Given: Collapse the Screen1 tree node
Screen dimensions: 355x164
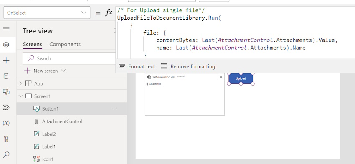Looking at the screenshot, I should pyautogui.click(x=20, y=96).
